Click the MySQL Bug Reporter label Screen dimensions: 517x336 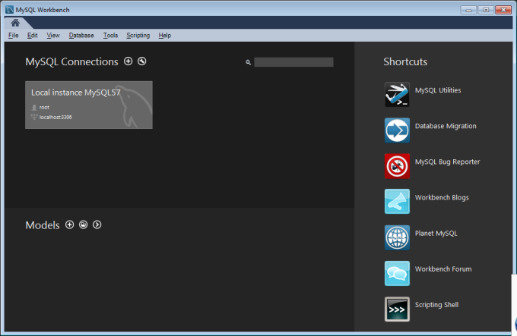pos(447,162)
